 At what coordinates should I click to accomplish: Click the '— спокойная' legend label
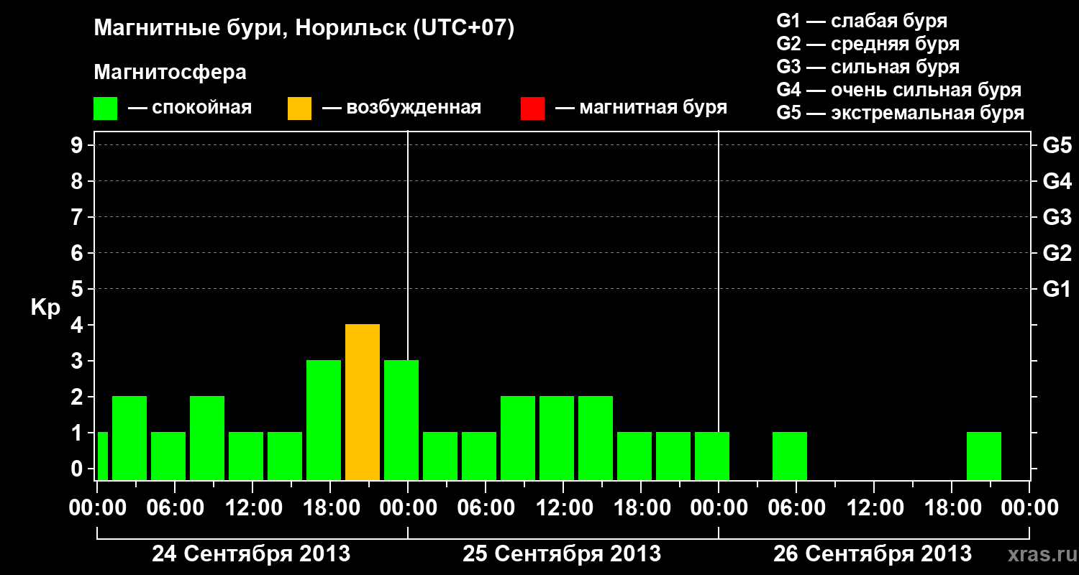pyautogui.click(x=190, y=109)
